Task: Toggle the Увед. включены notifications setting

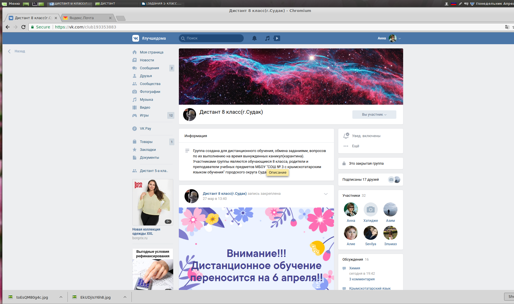Action: (366, 136)
